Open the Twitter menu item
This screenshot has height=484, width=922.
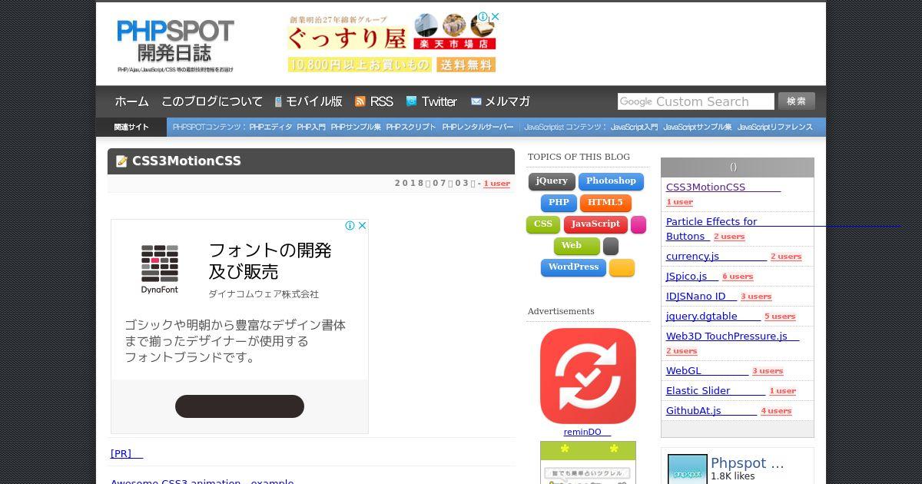[x=439, y=101]
